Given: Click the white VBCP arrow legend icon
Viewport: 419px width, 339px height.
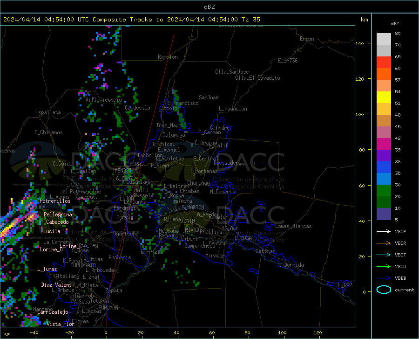Looking at the screenshot, I should [x=384, y=231].
